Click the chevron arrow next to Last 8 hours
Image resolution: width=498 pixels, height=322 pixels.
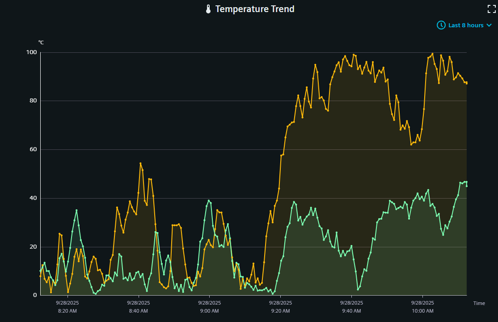(x=489, y=25)
